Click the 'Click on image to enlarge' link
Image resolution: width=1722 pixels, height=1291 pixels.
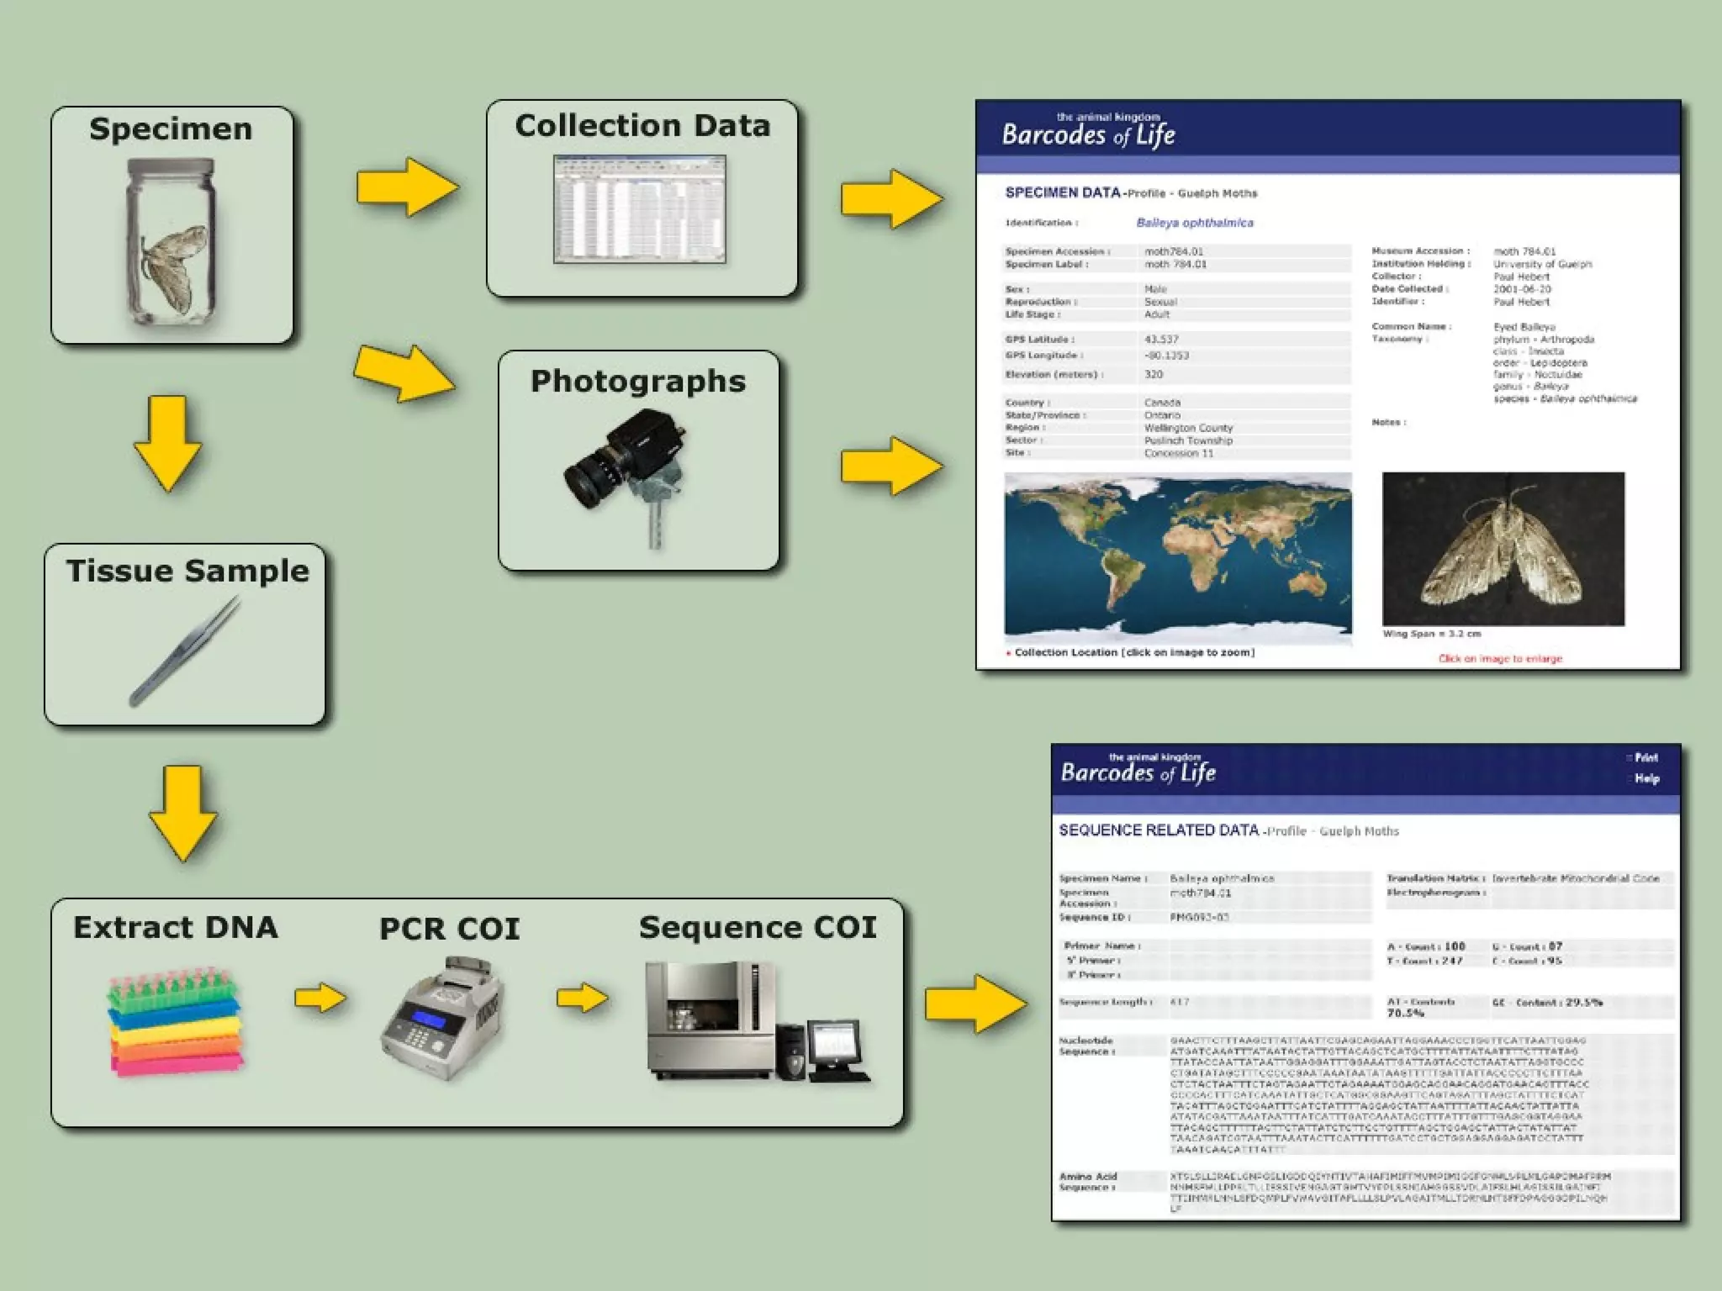pos(1500,659)
